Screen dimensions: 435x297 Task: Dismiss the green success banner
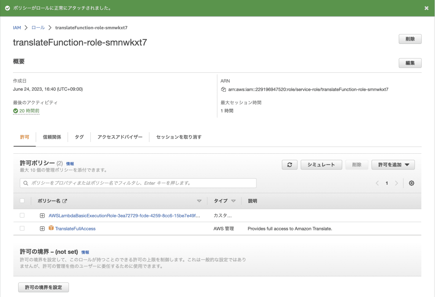(426, 8)
